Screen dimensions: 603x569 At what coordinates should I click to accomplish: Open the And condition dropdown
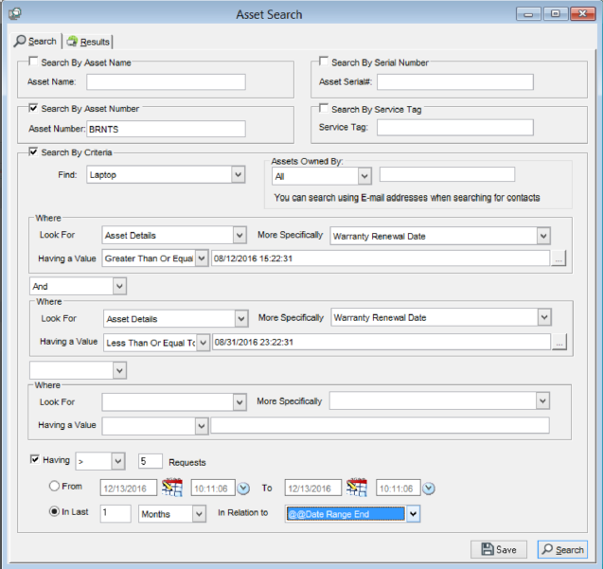point(119,286)
